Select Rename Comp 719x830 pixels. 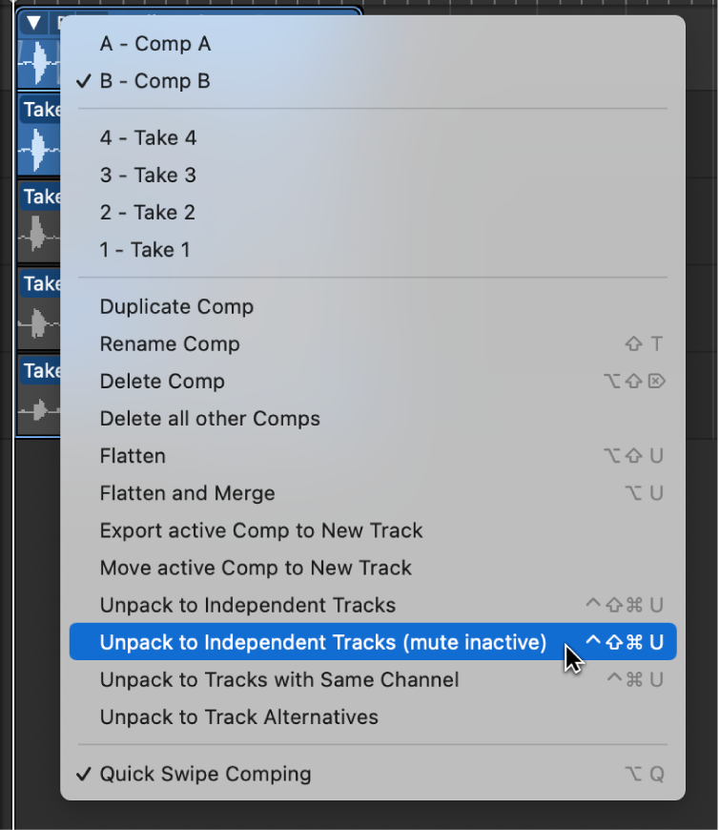tap(169, 343)
